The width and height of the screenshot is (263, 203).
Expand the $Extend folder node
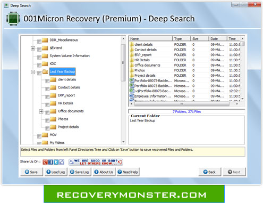tap(33, 48)
